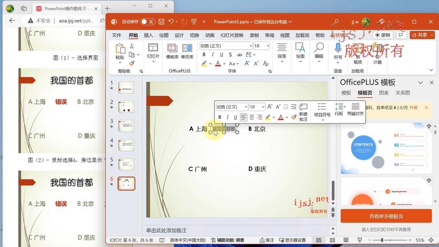The height and width of the screenshot is (247, 439).
Task: Click mini toolbar Format Painter icon
Action: (294, 117)
